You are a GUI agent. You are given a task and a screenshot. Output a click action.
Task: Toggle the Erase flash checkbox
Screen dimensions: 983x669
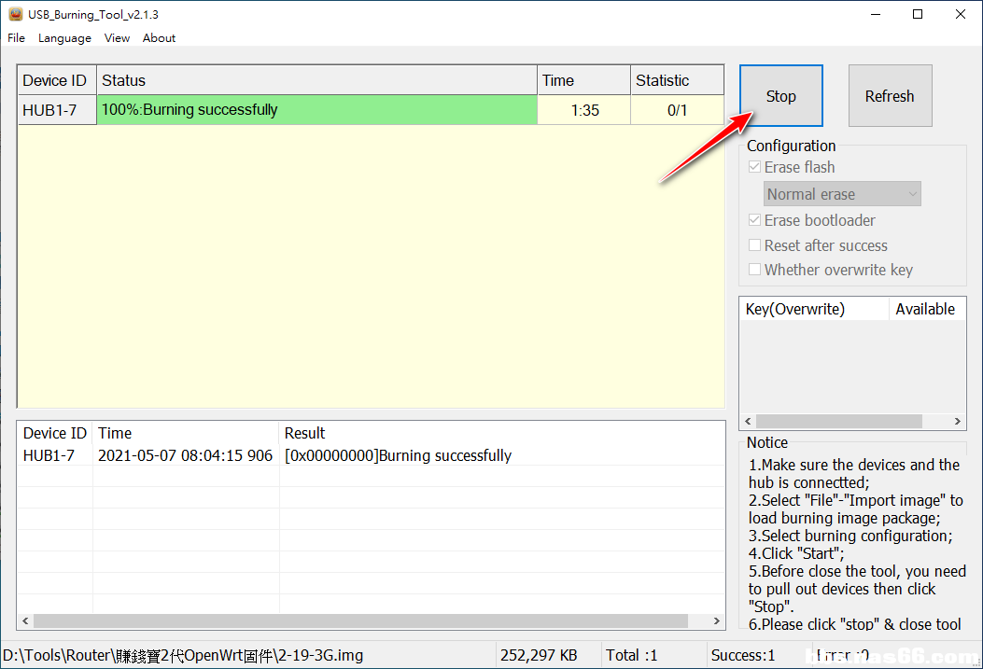point(755,167)
